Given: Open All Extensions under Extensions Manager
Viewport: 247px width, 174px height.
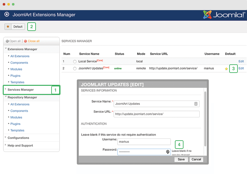Looking at the screenshot, I should pos(20,56).
